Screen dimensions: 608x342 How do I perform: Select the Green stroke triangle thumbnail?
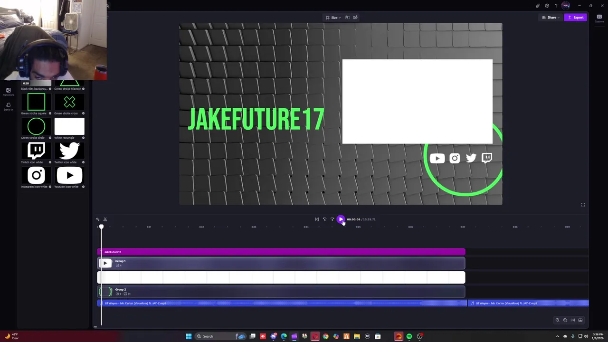pos(69,84)
